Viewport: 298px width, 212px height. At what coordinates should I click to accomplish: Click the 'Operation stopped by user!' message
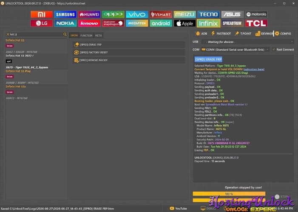point(243,187)
